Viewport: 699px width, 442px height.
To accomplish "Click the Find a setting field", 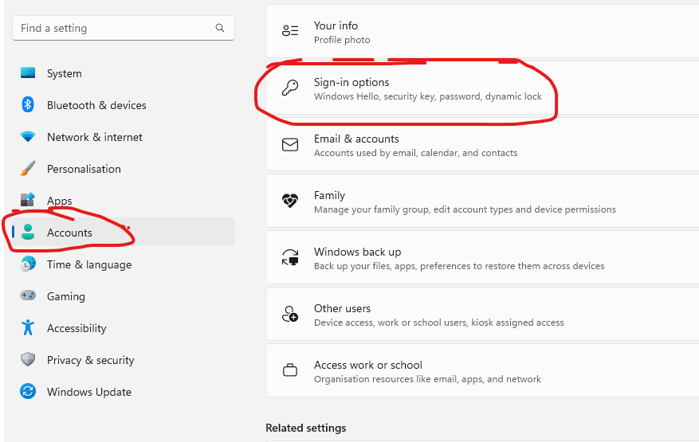I will [124, 28].
